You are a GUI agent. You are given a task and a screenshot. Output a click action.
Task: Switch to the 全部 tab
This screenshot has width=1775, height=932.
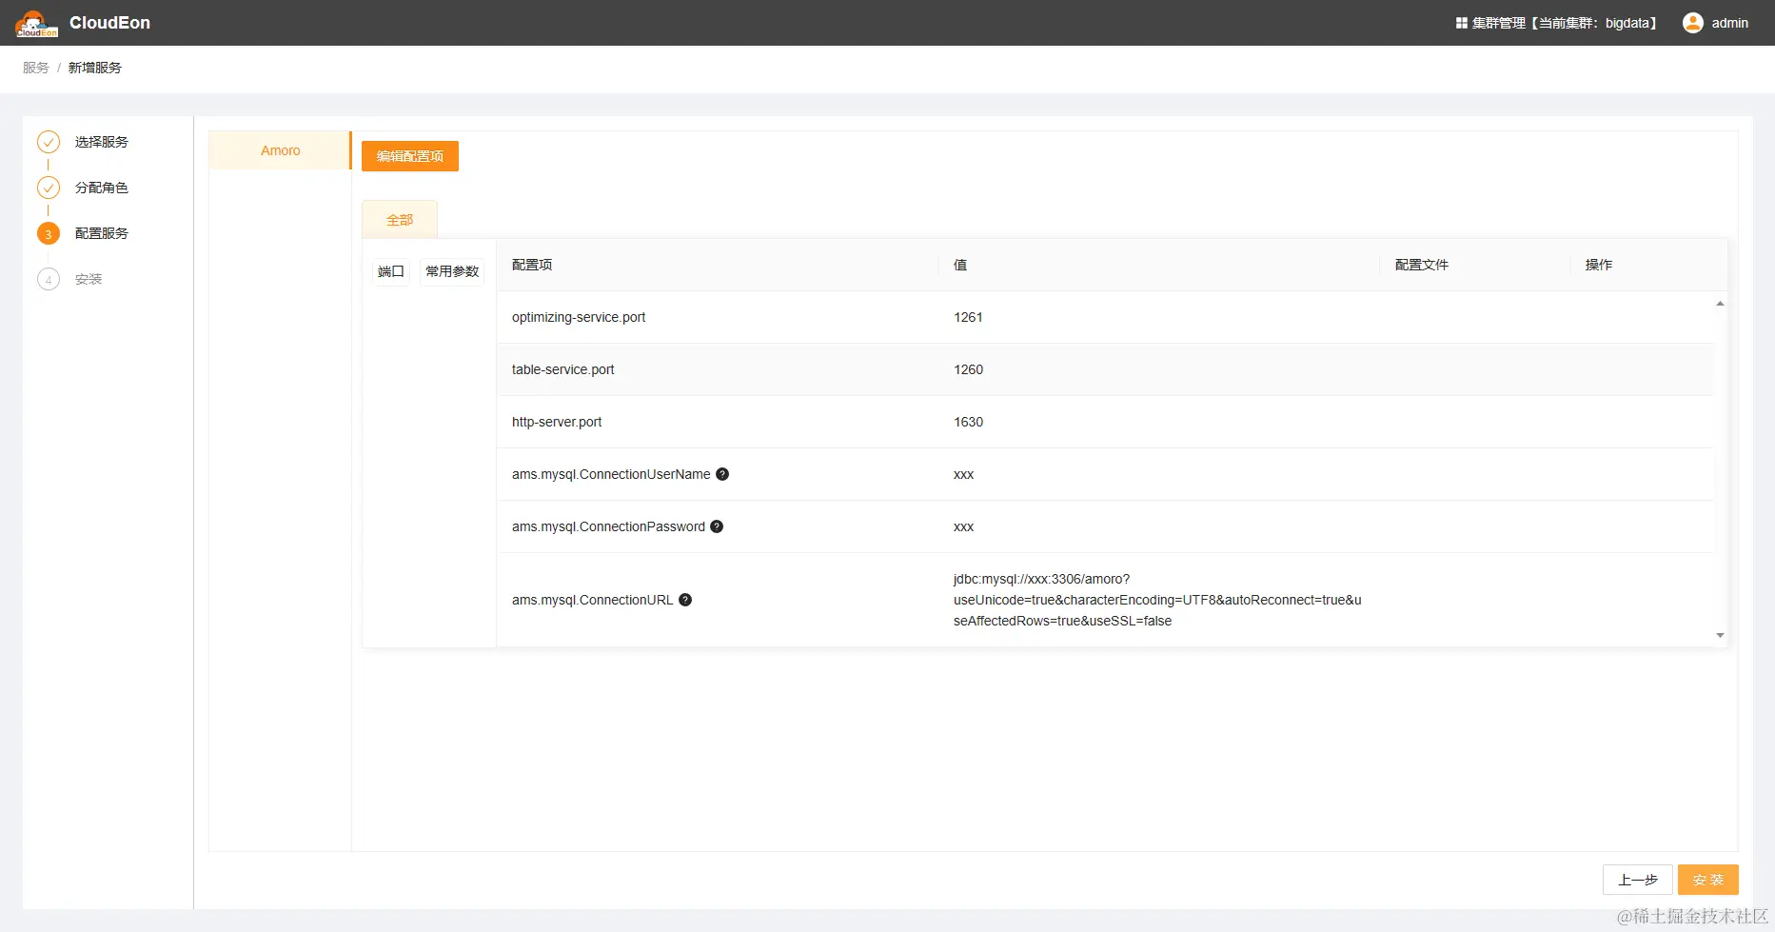(x=400, y=220)
